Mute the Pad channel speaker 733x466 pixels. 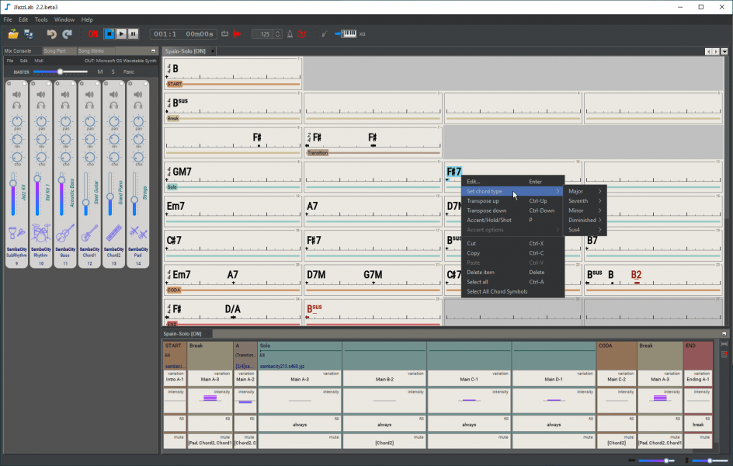(138, 95)
